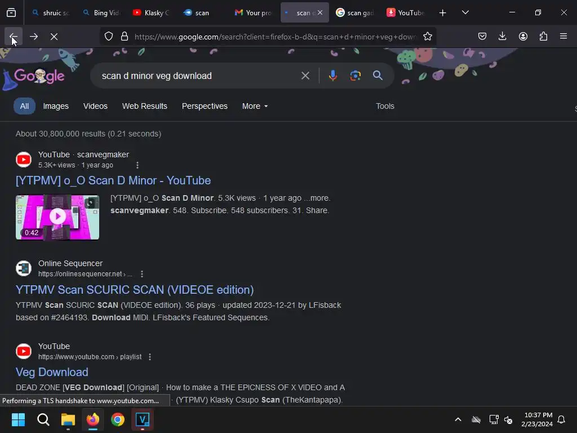Switch to the 'scan gad' Google tab
The width and height of the screenshot is (577, 433).
355,12
